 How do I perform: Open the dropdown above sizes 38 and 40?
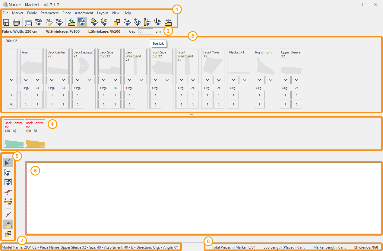[x=12, y=80]
